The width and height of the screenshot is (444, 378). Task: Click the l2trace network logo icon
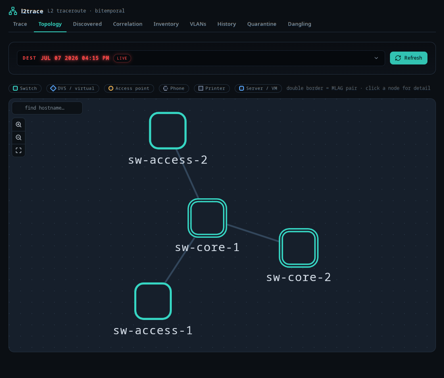click(x=13, y=11)
